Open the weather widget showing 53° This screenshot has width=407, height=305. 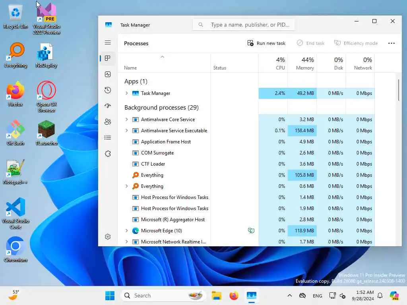[x=14, y=295]
